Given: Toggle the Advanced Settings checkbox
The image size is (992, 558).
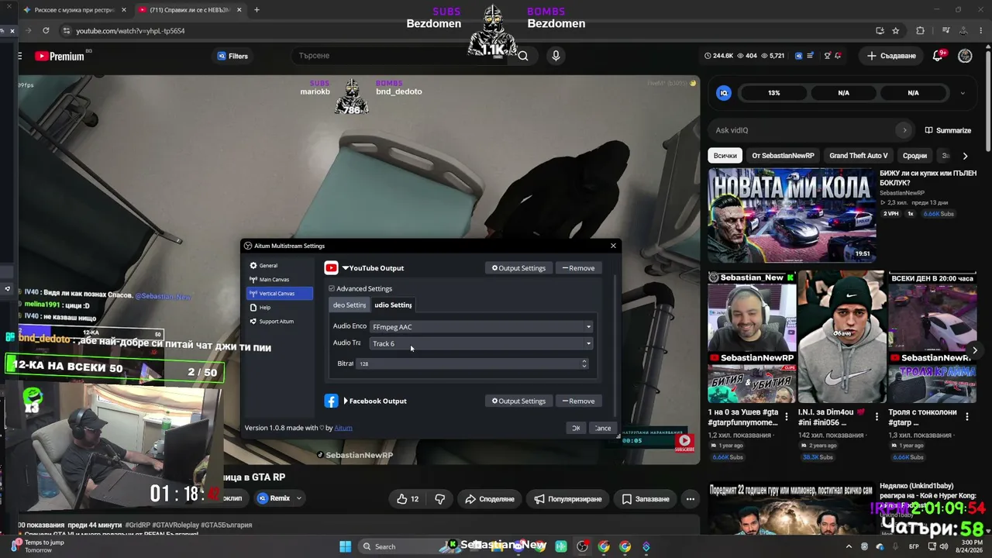Looking at the screenshot, I should point(332,289).
